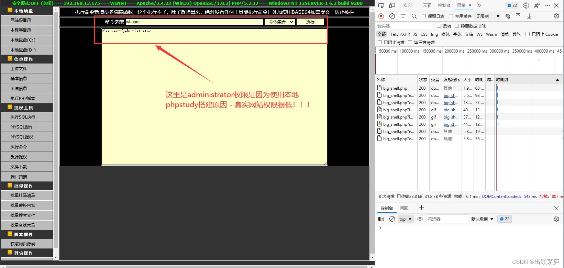Sort by 时间线 column header

tap(528, 79)
